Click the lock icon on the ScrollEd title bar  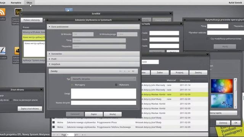[21, 14]
